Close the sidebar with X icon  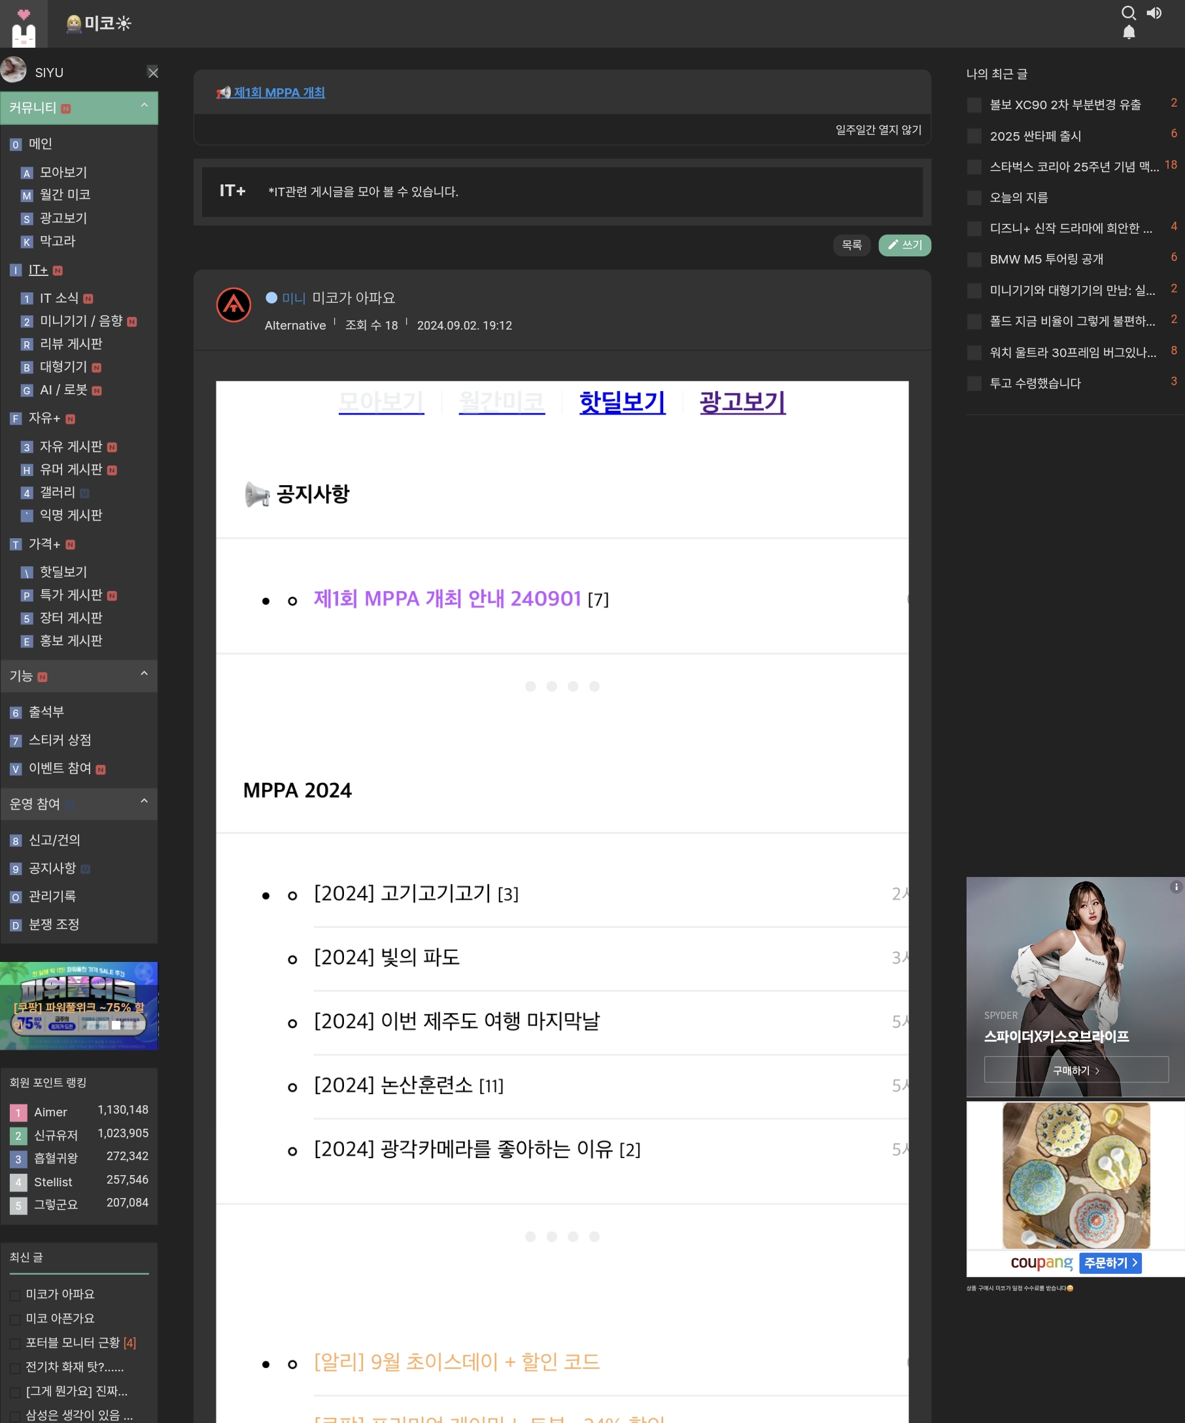pyautogui.click(x=153, y=72)
